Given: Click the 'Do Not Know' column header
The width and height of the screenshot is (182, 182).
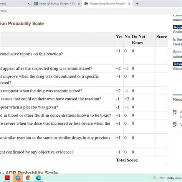Looking at the screenshot, I should (x=139, y=40).
